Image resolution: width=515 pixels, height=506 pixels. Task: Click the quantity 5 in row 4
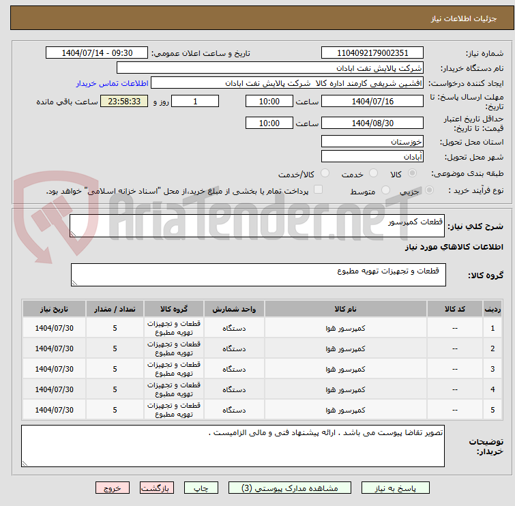coord(115,389)
